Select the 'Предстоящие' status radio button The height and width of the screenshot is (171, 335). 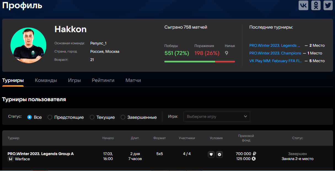50,117
